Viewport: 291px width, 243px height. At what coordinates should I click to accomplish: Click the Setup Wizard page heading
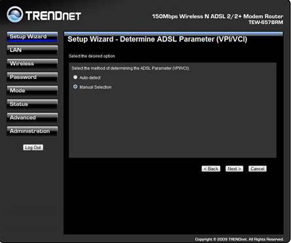pyautogui.click(x=157, y=39)
